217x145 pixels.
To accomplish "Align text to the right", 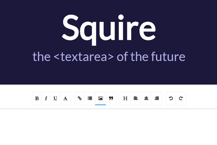I will point(157,98).
